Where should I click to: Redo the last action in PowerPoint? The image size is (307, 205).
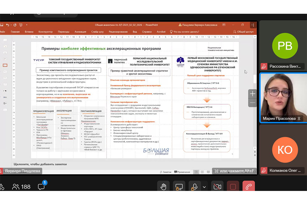(15, 25)
